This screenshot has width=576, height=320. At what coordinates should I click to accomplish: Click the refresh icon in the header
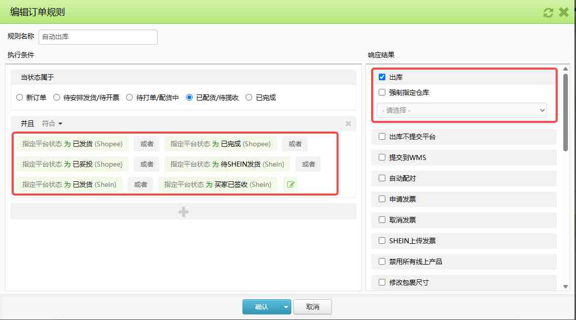(548, 13)
